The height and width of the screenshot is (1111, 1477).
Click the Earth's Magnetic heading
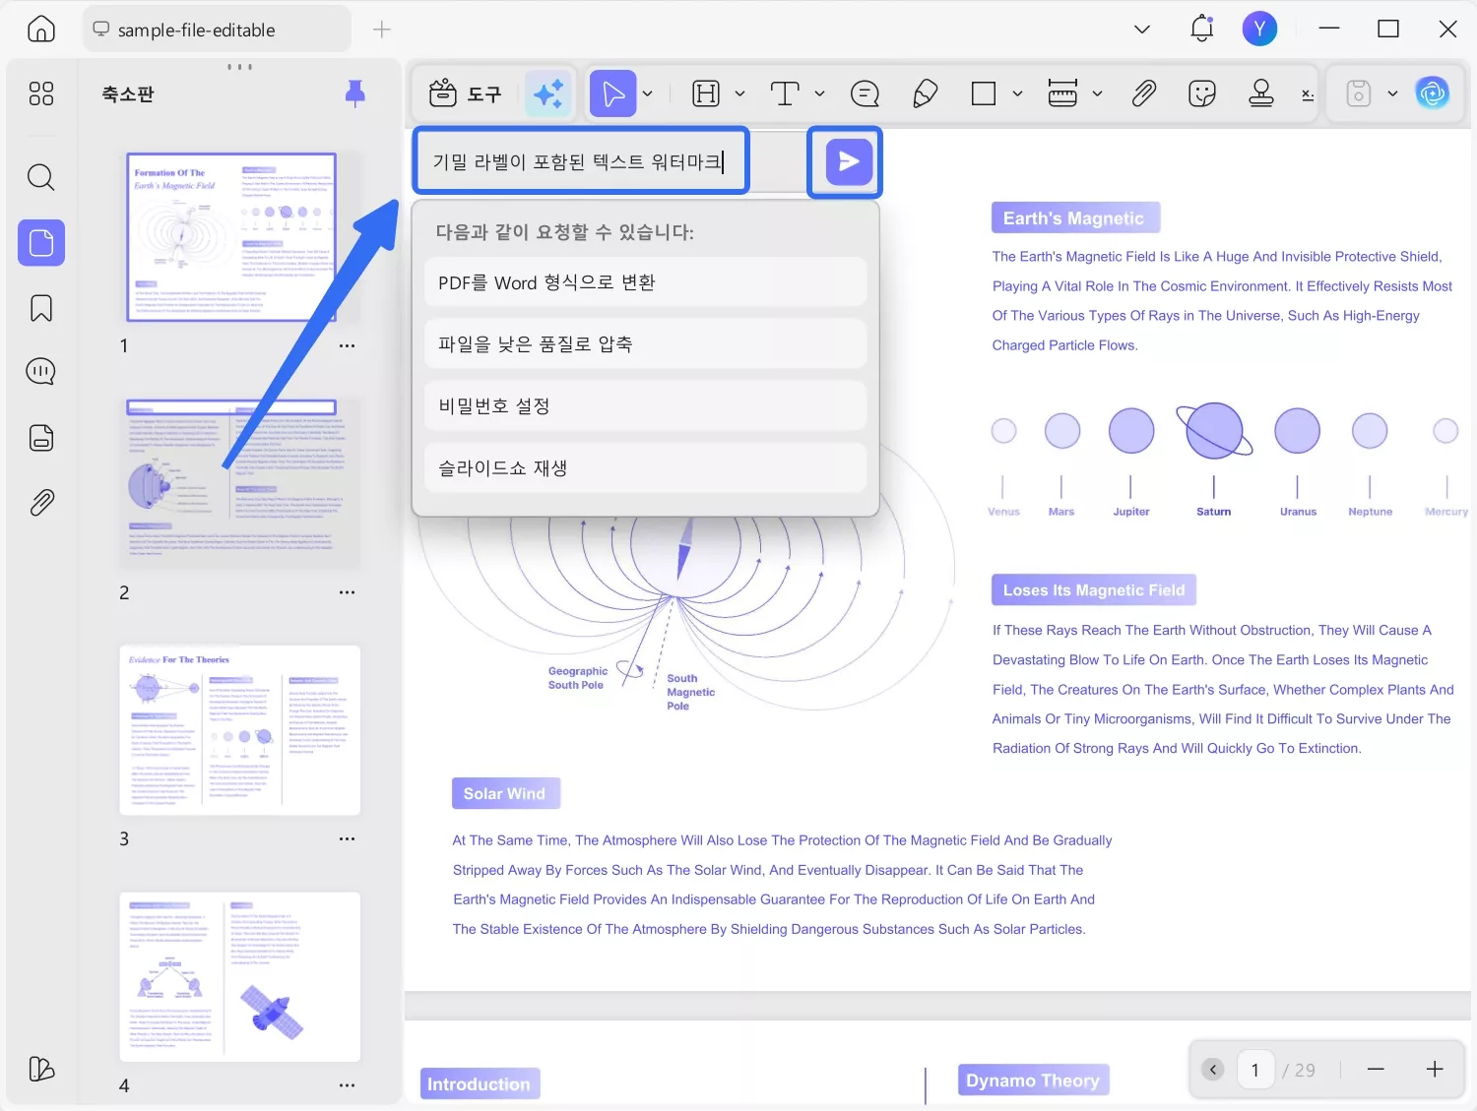(x=1075, y=218)
